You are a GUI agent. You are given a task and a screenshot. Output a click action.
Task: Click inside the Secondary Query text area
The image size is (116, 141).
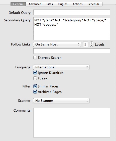coord(72,28)
